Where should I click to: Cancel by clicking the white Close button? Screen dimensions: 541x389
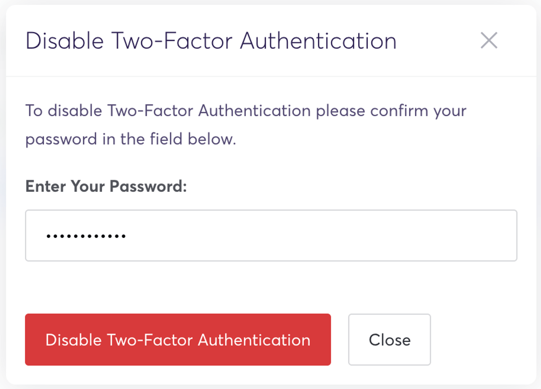click(389, 339)
